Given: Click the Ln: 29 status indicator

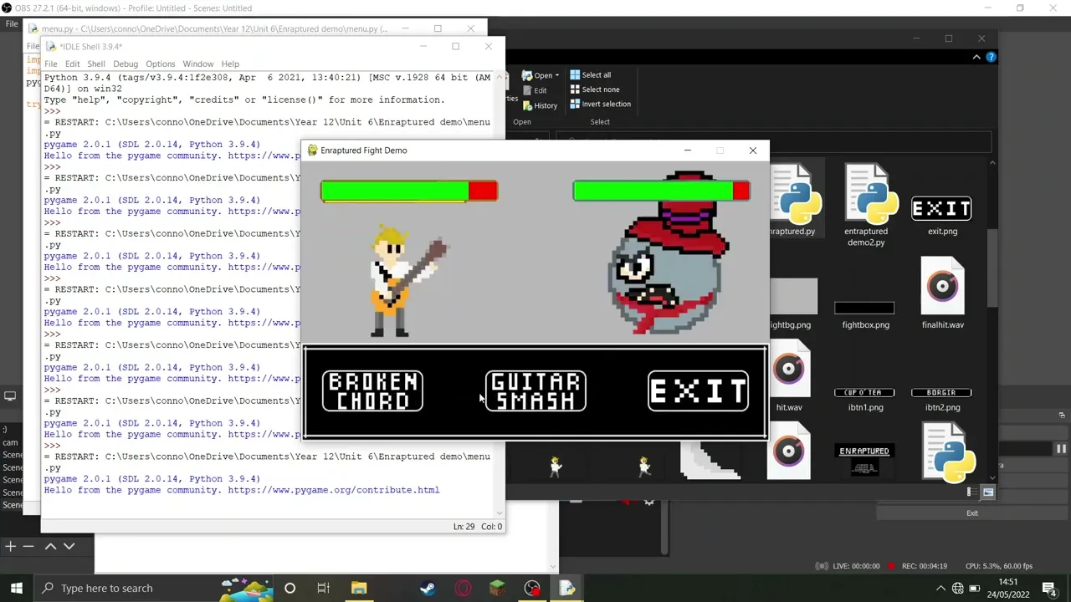Looking at the screenshot, I should coord(464,527).
